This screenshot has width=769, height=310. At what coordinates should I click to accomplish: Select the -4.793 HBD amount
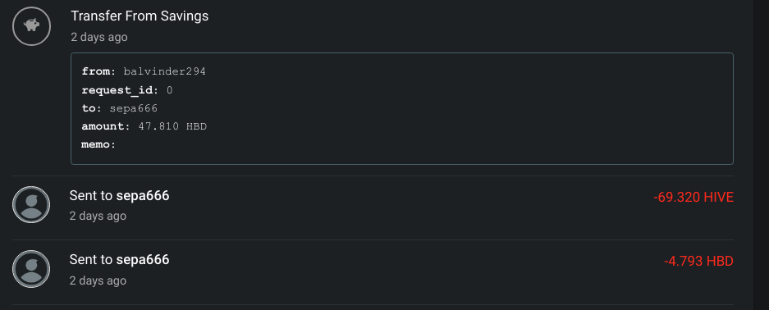click(698, 262)
